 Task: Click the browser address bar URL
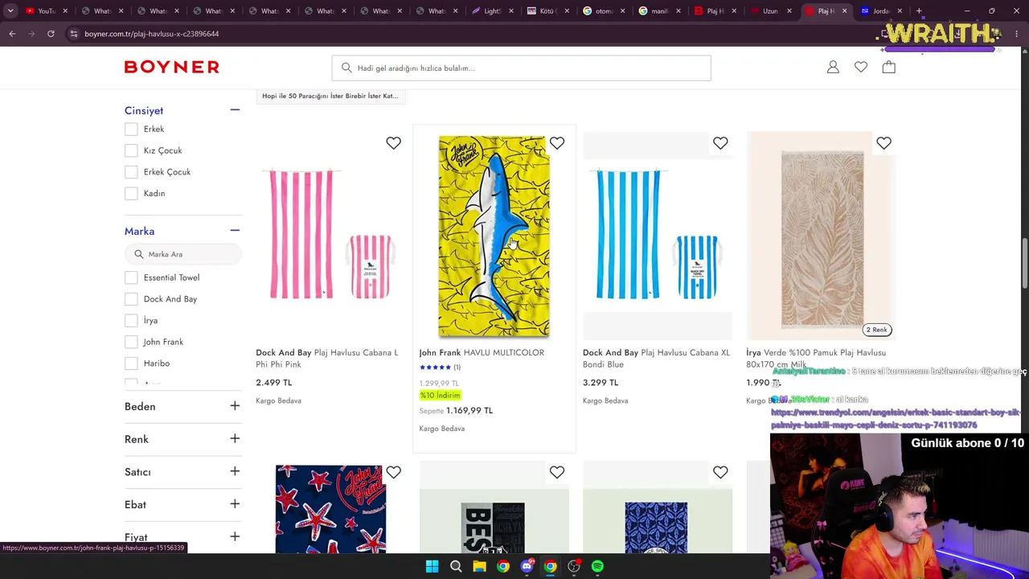click(x=151, y=34)
